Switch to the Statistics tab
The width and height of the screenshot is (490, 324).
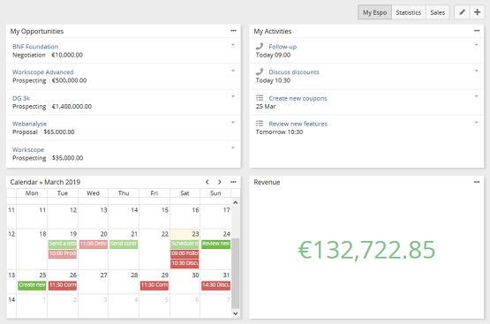408,12
